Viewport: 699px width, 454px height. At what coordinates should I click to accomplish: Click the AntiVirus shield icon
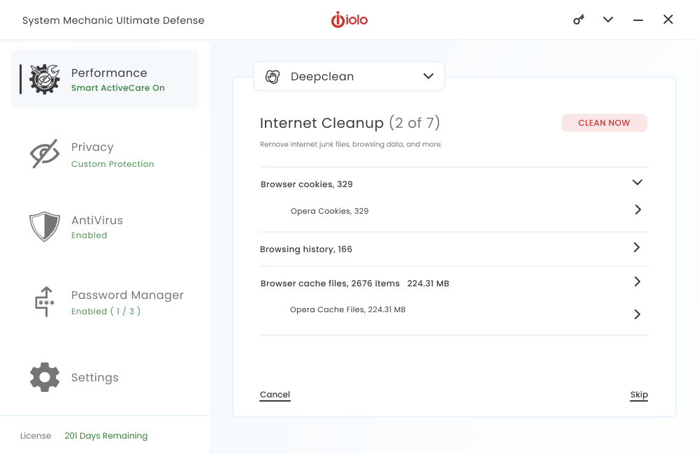click(x=45, y=227)
